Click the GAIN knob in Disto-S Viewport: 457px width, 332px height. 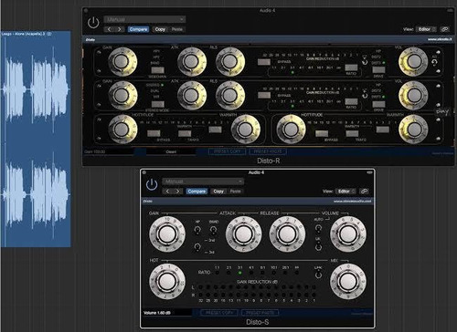[x=167, y=234]
